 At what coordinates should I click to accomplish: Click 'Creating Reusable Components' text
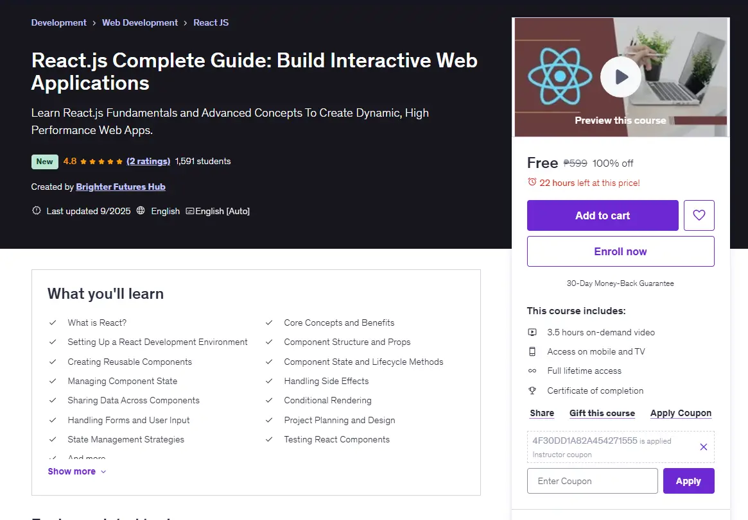(130, 362)
